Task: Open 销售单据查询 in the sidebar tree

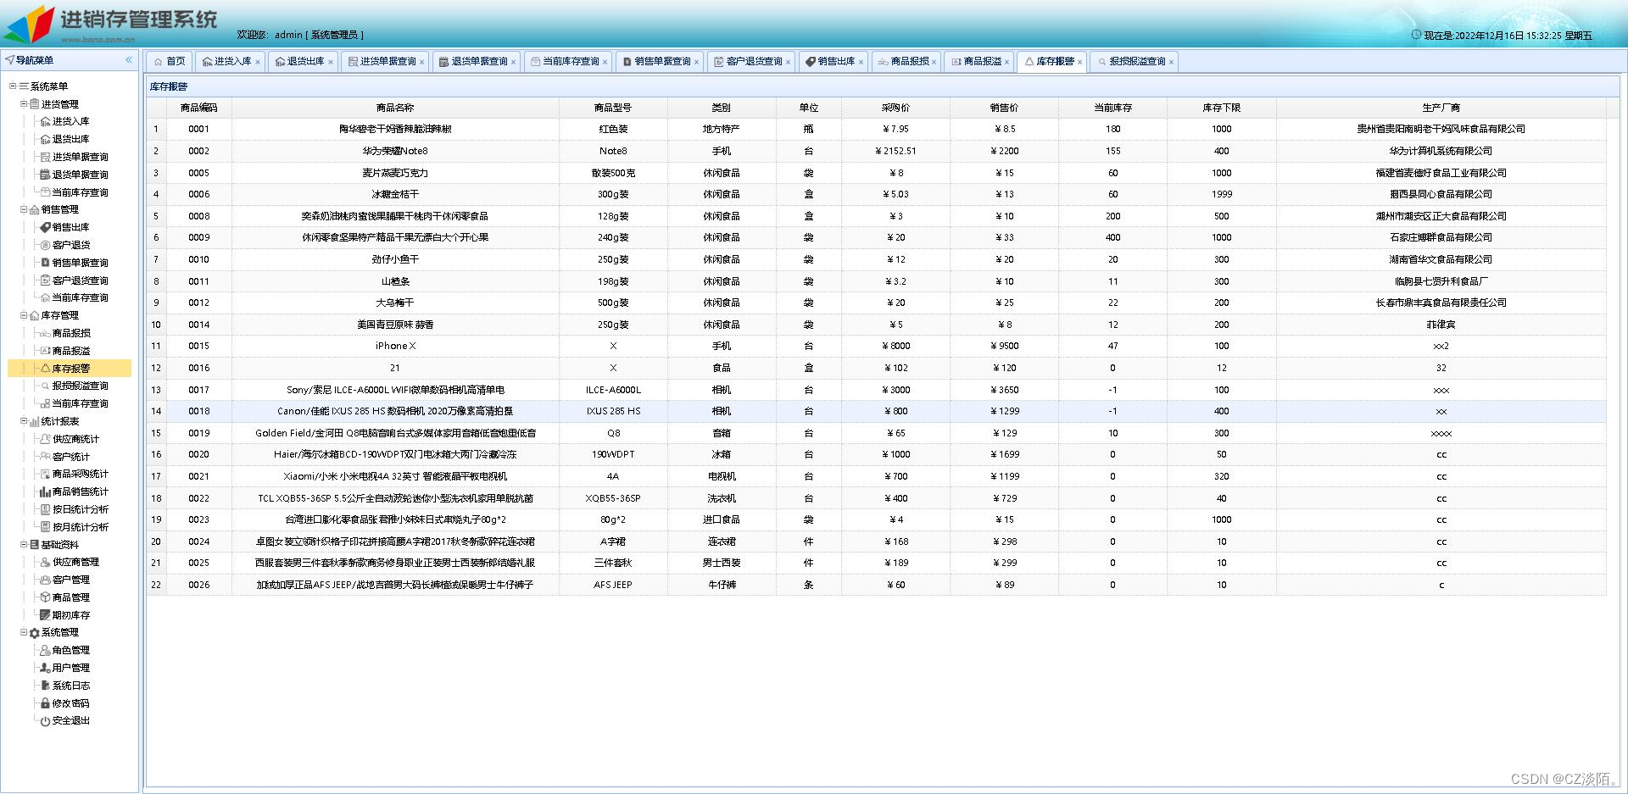Action: (x=80, y=263)
